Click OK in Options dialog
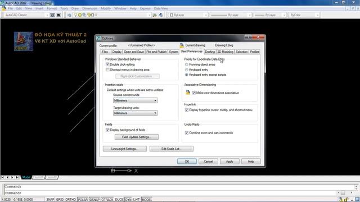Viewport: 360px width, 202px height. (187, 162)
